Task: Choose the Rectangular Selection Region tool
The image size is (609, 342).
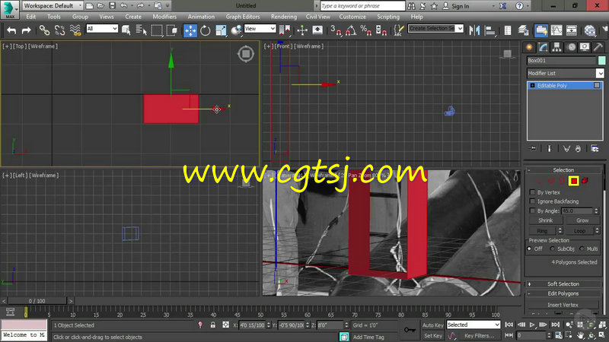Action: (x=157, y=30)
